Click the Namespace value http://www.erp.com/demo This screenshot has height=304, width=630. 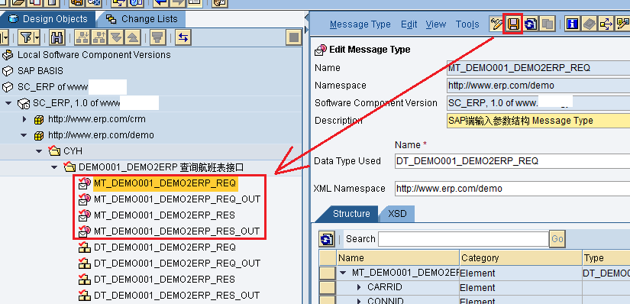[501, 86]
